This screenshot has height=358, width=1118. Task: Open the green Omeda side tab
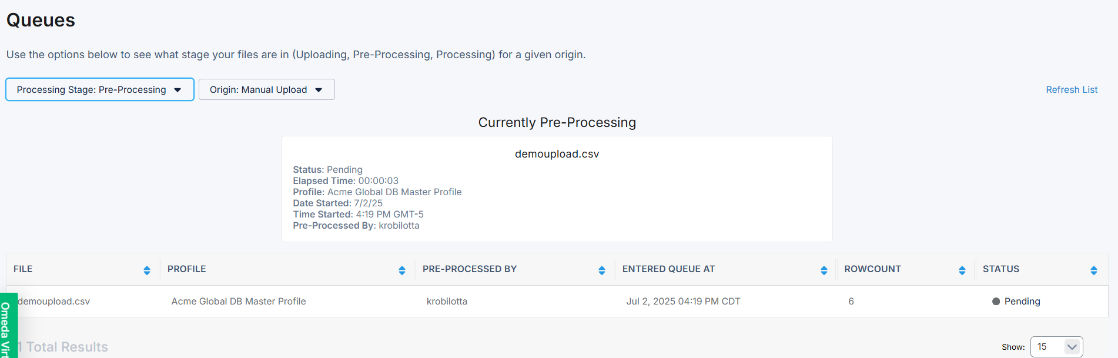7,326
